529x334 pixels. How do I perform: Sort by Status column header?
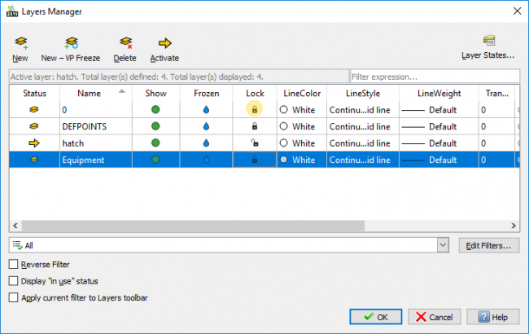click(x=34, y=93)
